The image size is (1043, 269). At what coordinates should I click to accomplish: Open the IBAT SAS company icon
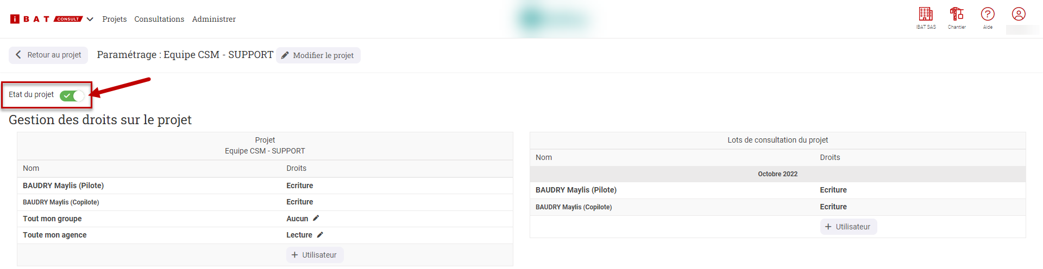926,14
